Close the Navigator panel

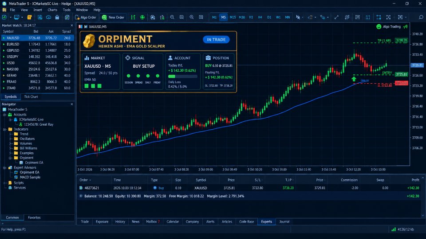point(72,104)
